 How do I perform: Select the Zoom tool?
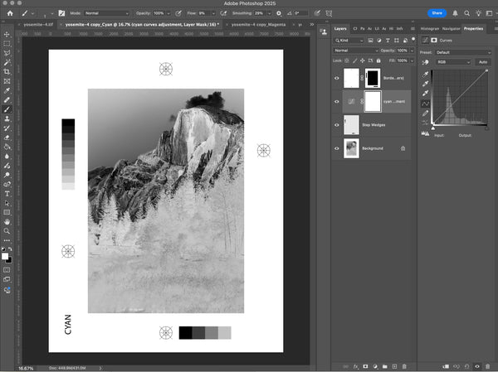coord(7,231)
